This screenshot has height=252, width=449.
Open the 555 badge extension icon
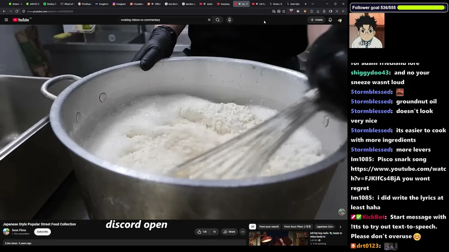(291, 11)
